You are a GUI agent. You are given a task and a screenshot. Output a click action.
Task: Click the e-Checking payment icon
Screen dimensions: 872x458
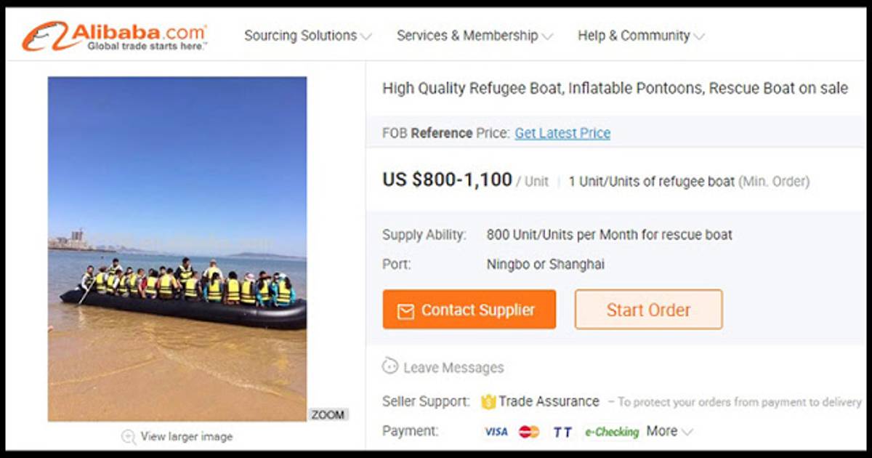tap(612, 432)
